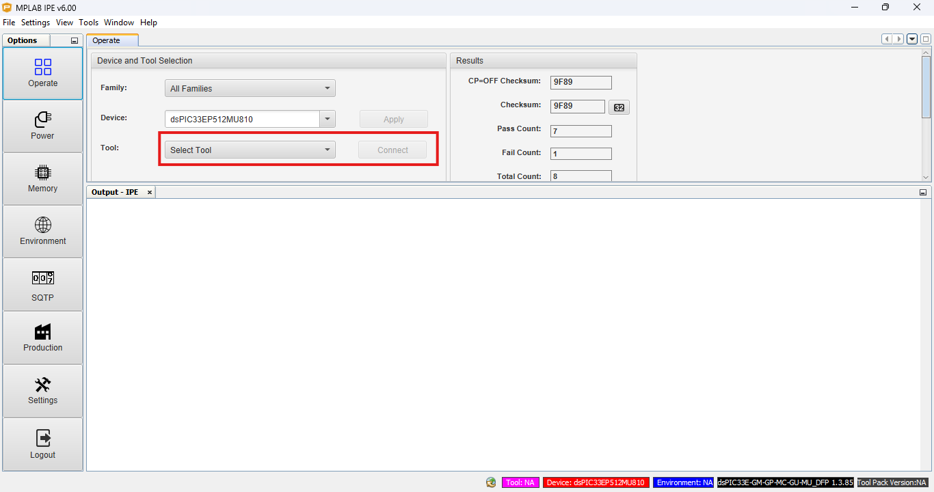The height and width of the screenshot is (492, 934).
Task: Click the MPLAB IPE title bar logo
Action: [8, 8]
